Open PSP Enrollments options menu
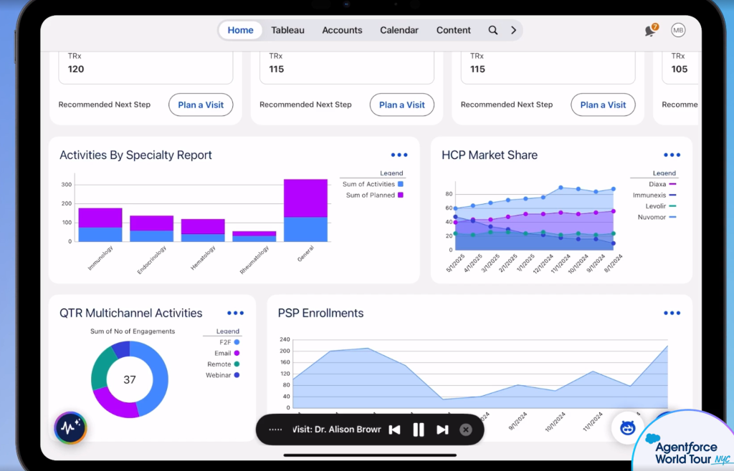 coord(672,313)
